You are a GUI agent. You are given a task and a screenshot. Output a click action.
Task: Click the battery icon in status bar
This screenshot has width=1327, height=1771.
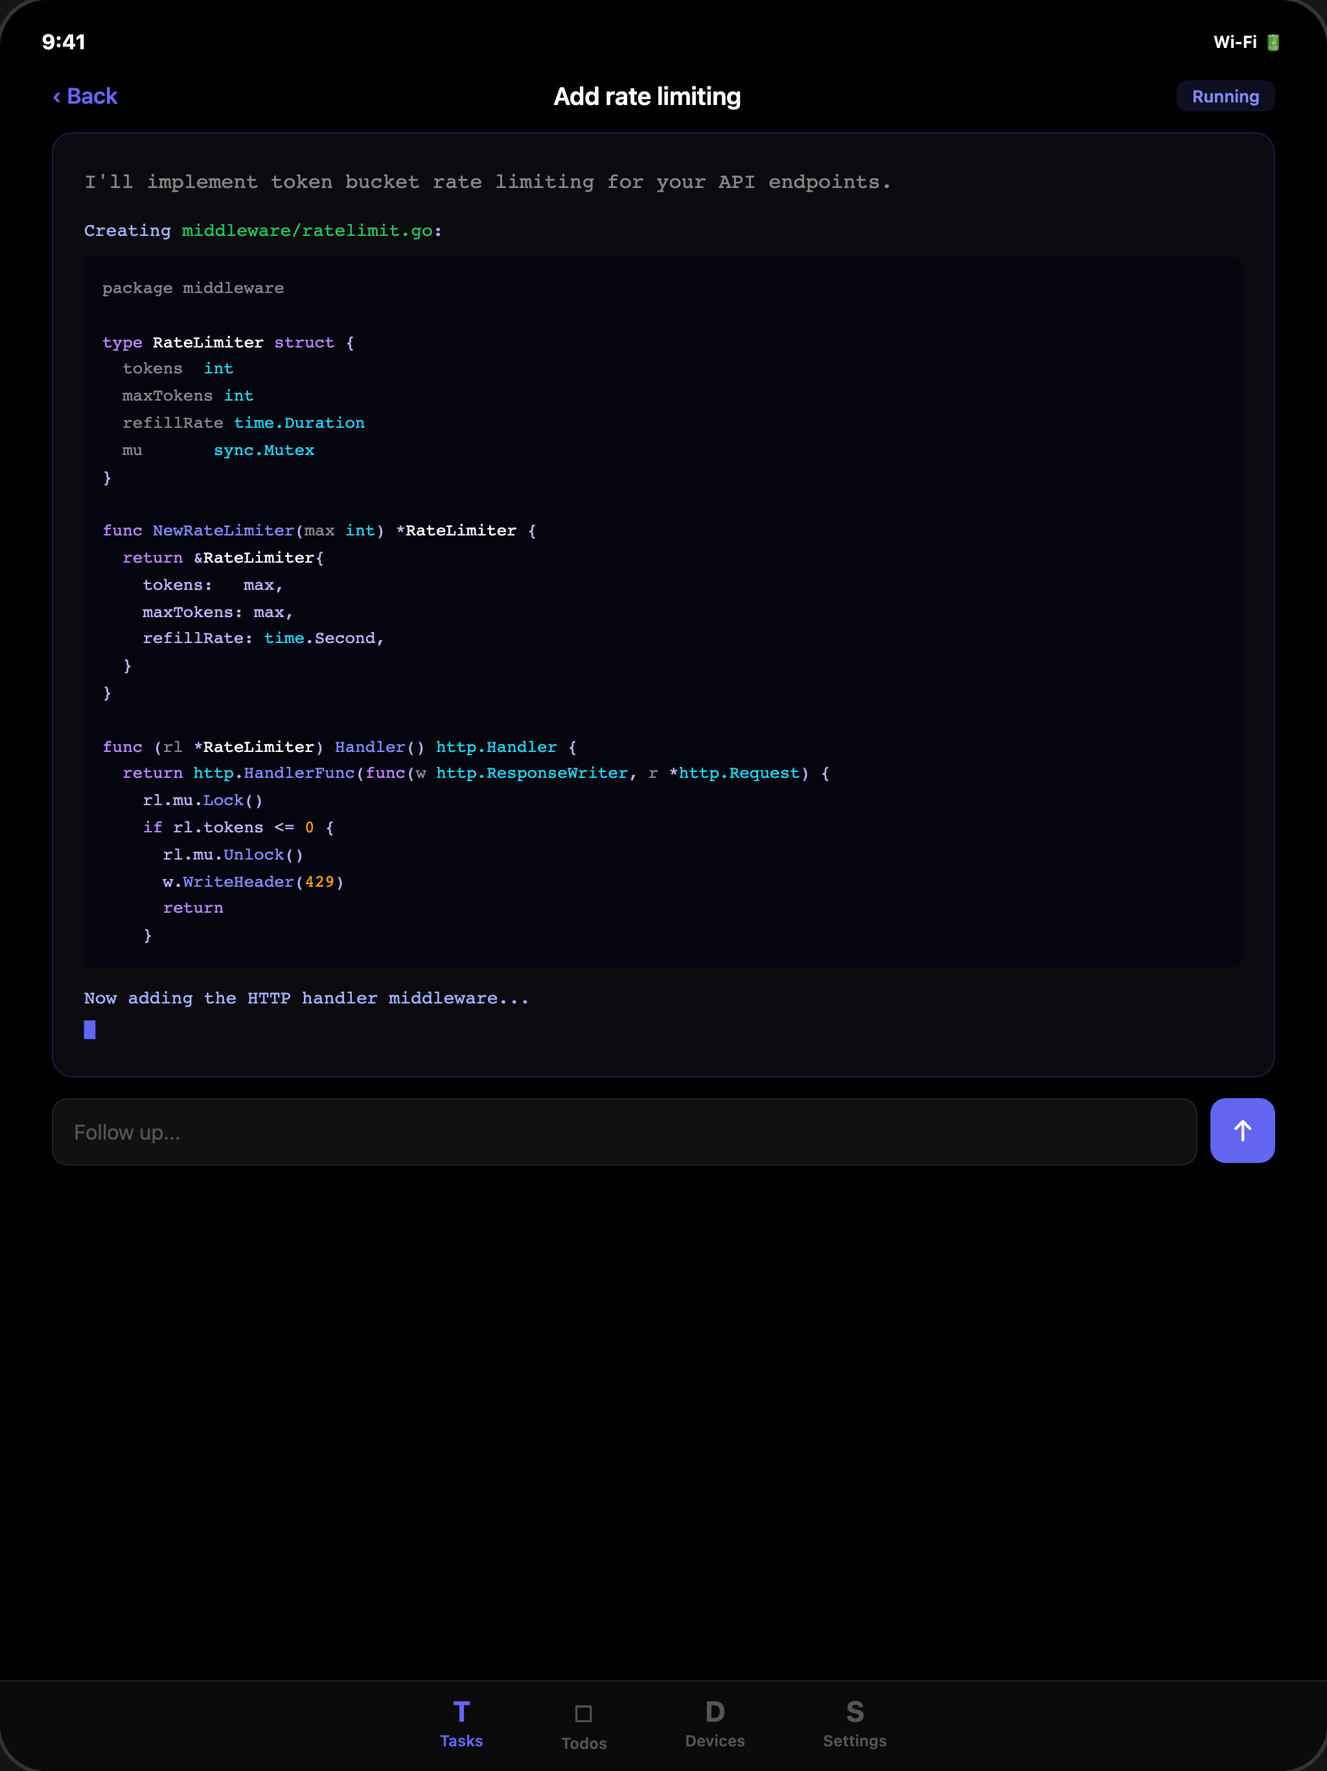coord(1273,42)
